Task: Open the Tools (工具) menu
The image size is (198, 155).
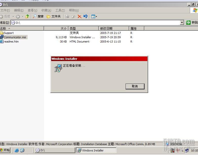Action: click(x=60, y=10)
